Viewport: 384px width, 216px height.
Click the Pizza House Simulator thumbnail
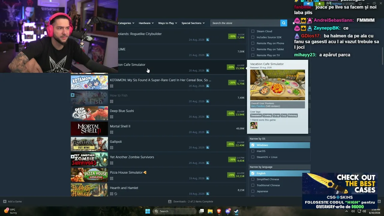click(x=89, y=175)
